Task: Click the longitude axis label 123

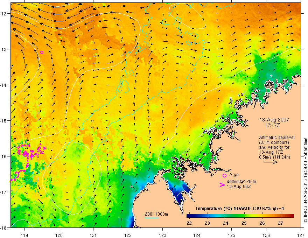Action: 162,235
